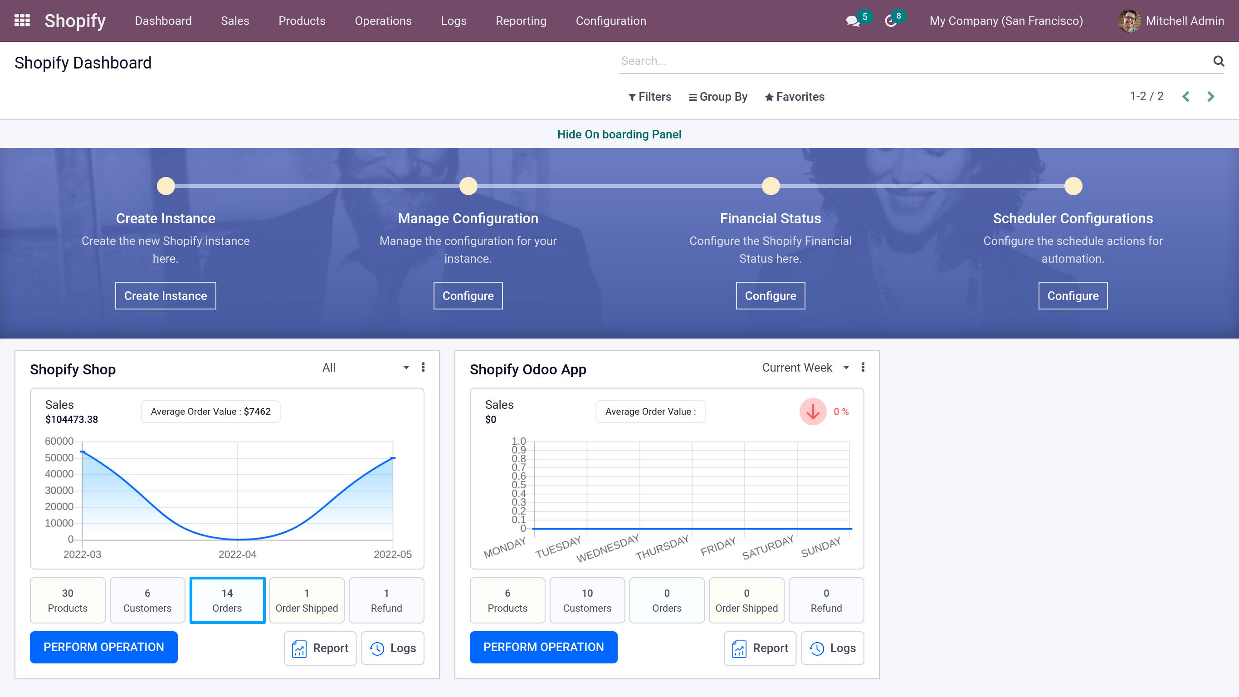Click Perform Operation for Shopify Odoo App
This screenshot has height=697, width=1239.
coord(543,648)
